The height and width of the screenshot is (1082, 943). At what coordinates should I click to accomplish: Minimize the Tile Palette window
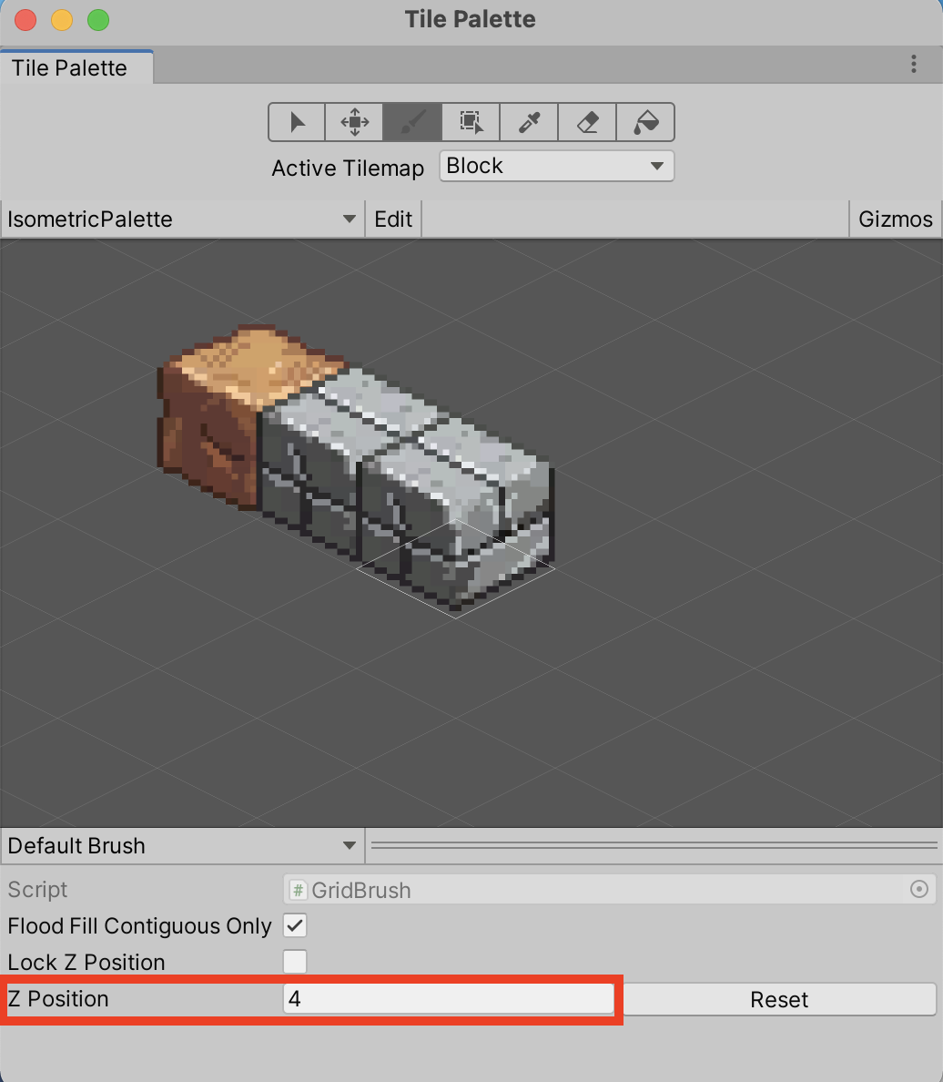62,20
